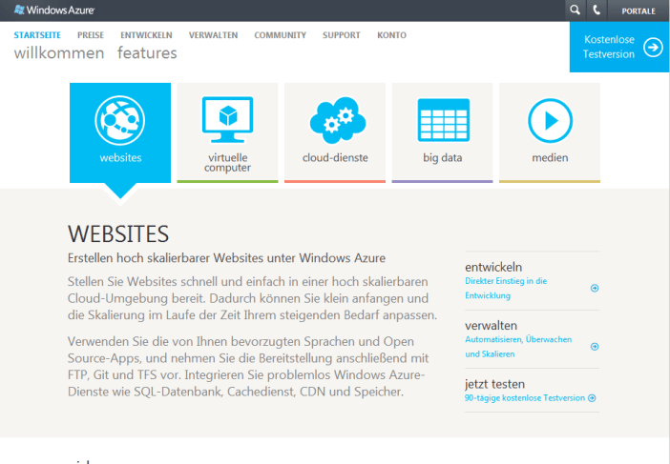Open the PORTALE menu
670x464 pixels.
pos(639,11)
